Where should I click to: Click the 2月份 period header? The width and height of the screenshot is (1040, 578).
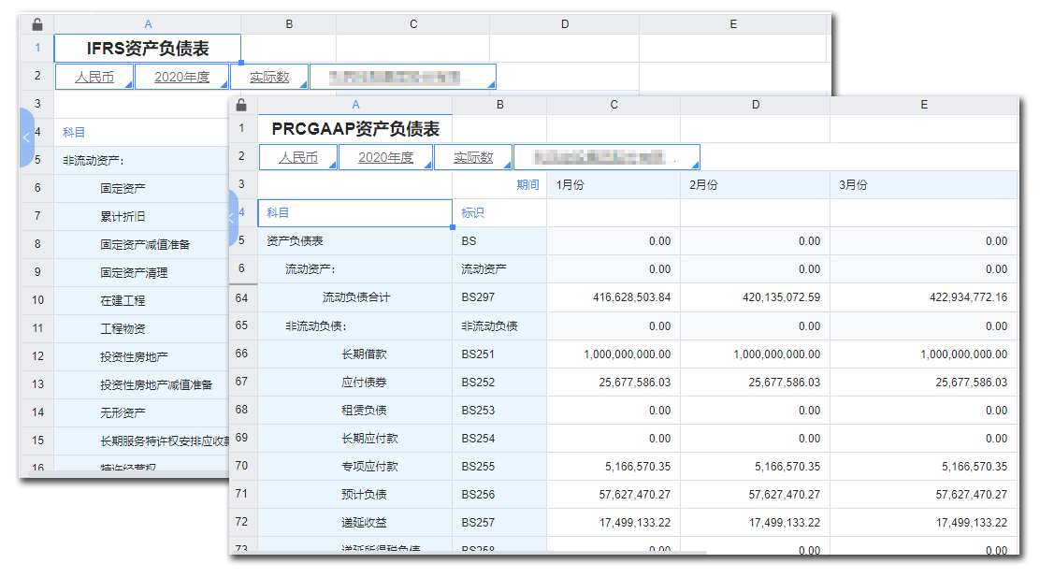click(755, 184)
